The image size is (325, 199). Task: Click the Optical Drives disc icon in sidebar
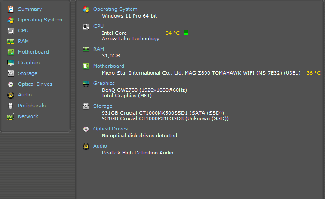point(11,84)
